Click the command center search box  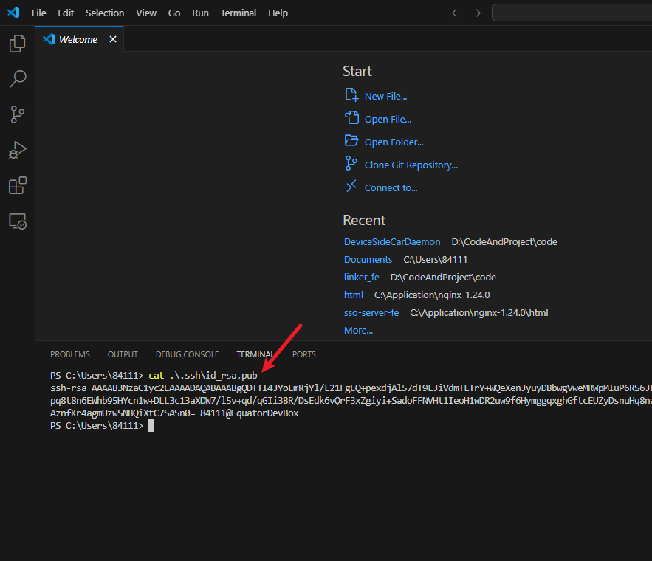[x=572, y=13]
